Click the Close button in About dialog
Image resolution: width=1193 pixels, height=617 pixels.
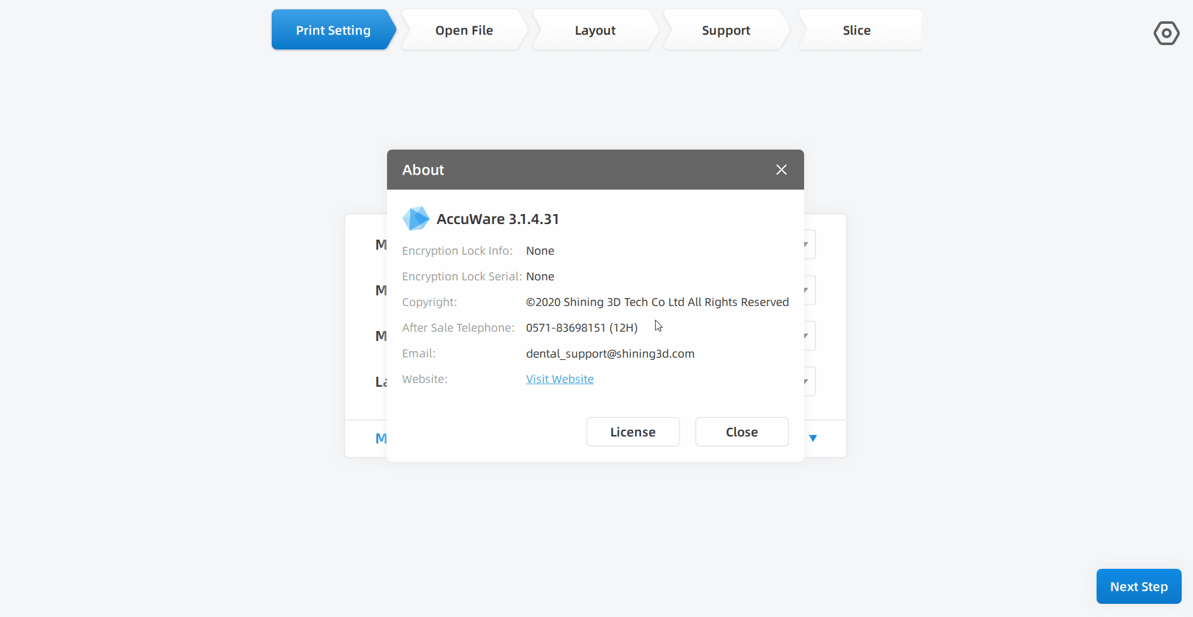click(741, 432)
